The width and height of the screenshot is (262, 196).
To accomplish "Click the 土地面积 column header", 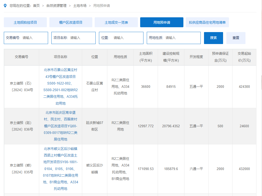I will (x=146, y=57).
